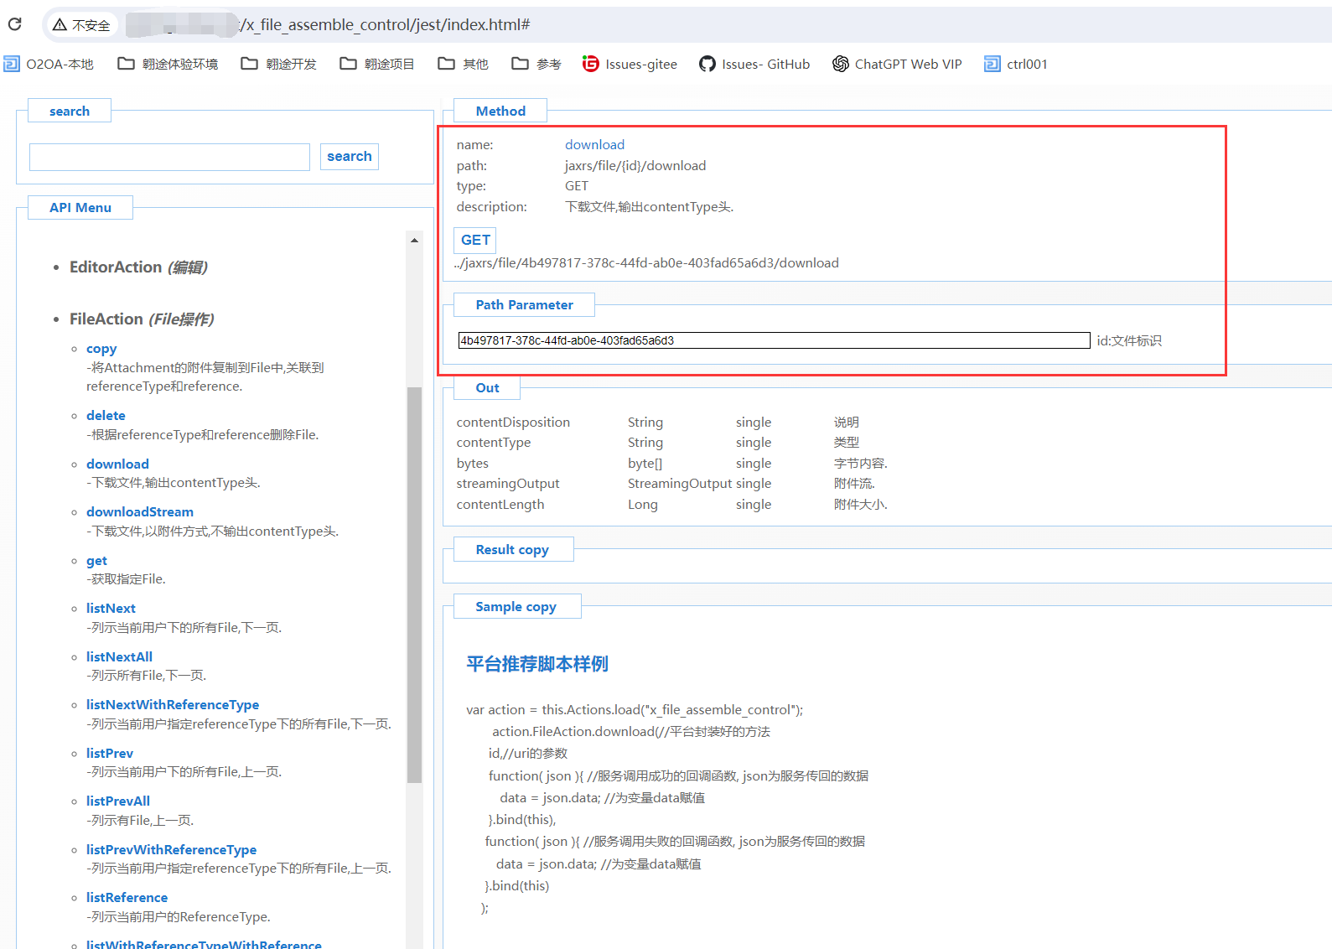Open the ctrl001 bookmark
The width and height of the screenshot is (1332, 949).
[x=1016, y=64]
